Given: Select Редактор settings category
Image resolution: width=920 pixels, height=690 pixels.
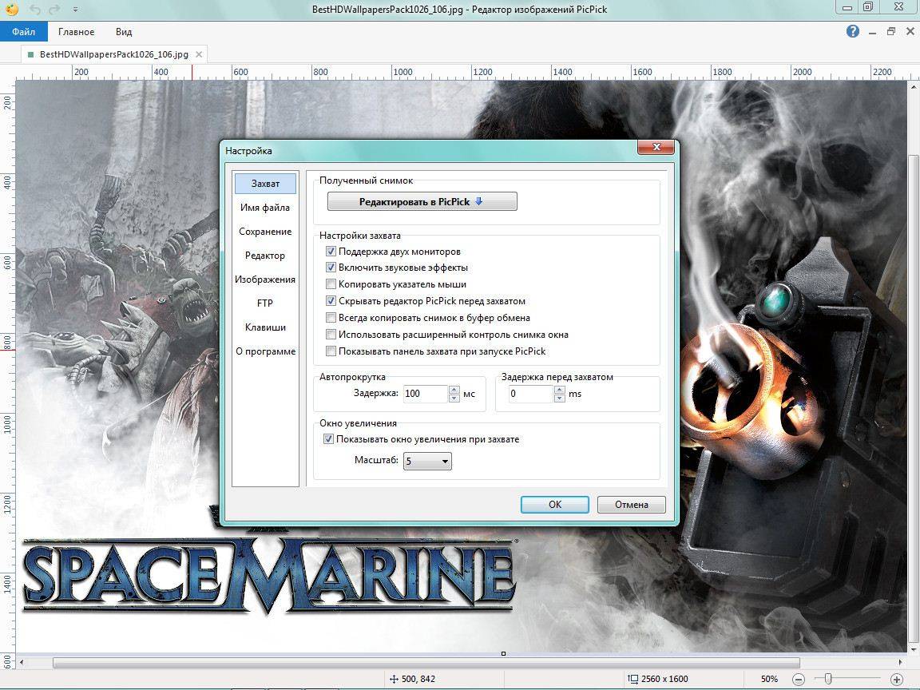Looking at the screenshot, I should [x=265, y=256].
